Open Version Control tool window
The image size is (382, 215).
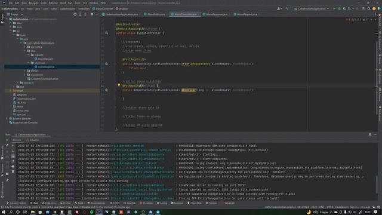click(16, 203)
